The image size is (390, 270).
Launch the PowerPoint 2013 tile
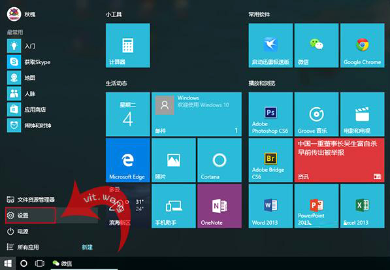pos(316,206)
